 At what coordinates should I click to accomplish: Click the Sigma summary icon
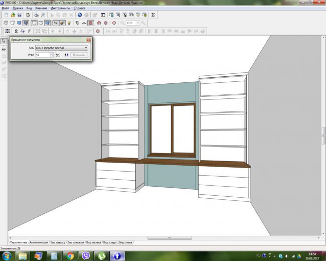tap(153, 15)
